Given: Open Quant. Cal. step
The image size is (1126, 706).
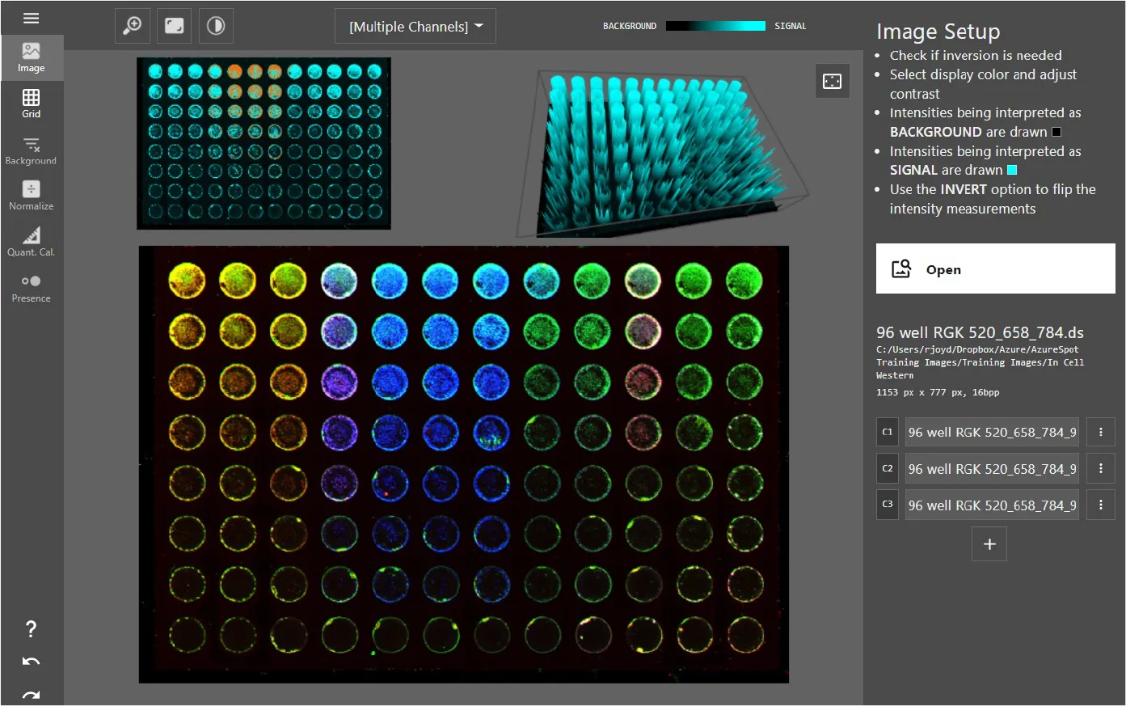Looking at the screenshot, I should coord(31,241).
